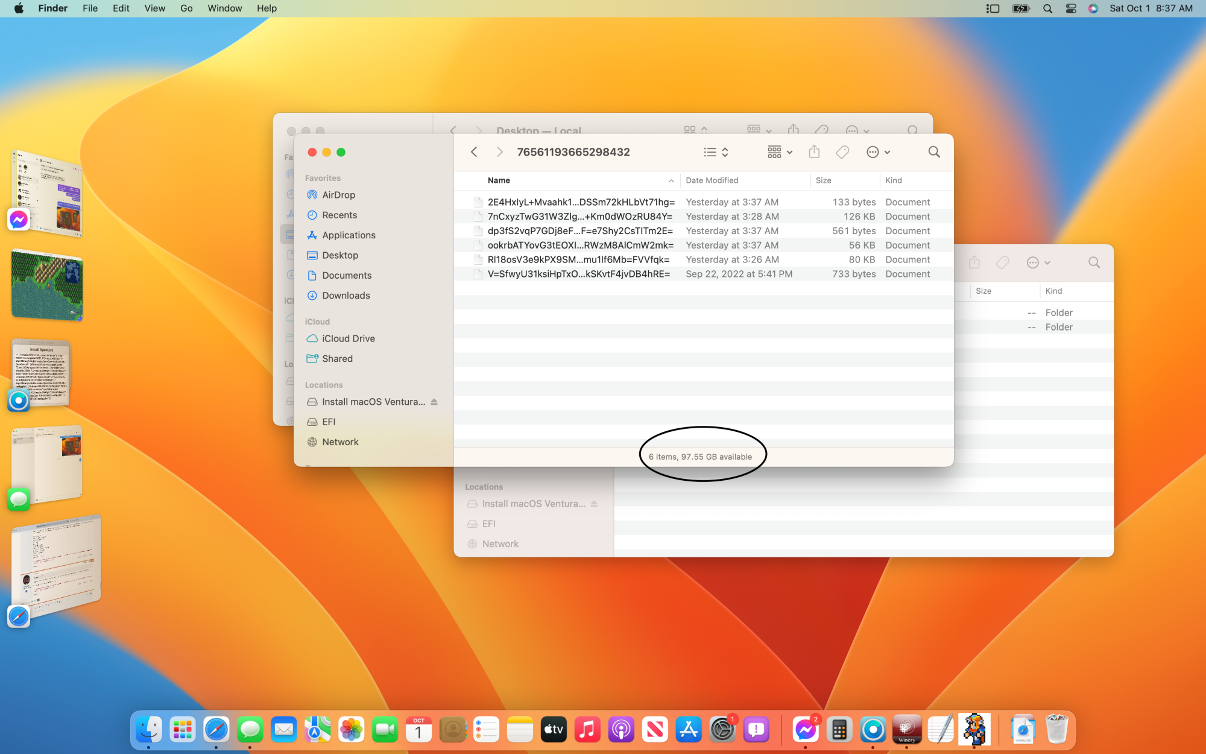Select iCloud Drive in the sidebar
Viewport: 1206px width, 754px height.
pyautogui.click(x=348, y=338)
